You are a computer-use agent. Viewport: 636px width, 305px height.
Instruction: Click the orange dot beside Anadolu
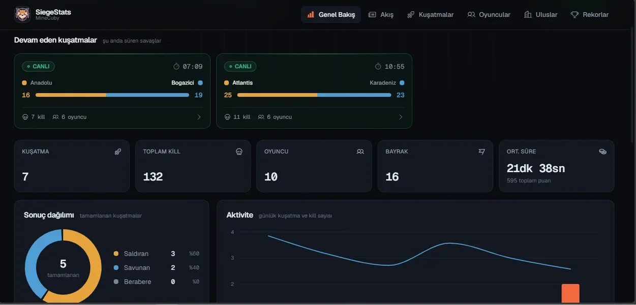point(24,83)
